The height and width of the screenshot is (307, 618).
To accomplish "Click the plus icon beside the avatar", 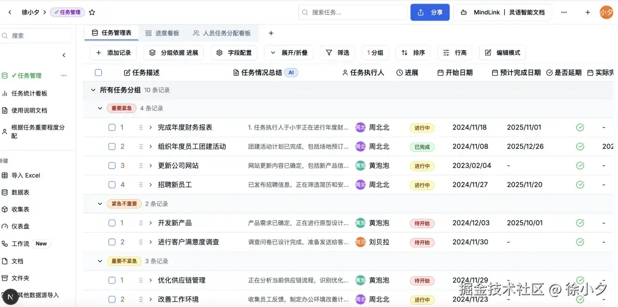I will (x=588, y=12).
